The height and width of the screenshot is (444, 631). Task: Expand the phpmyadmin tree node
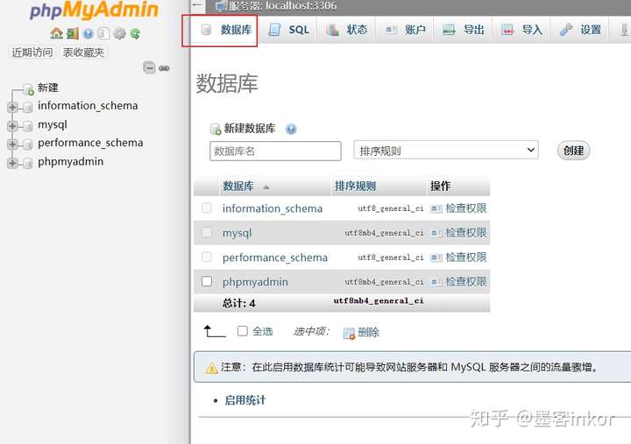click(12, 163)
